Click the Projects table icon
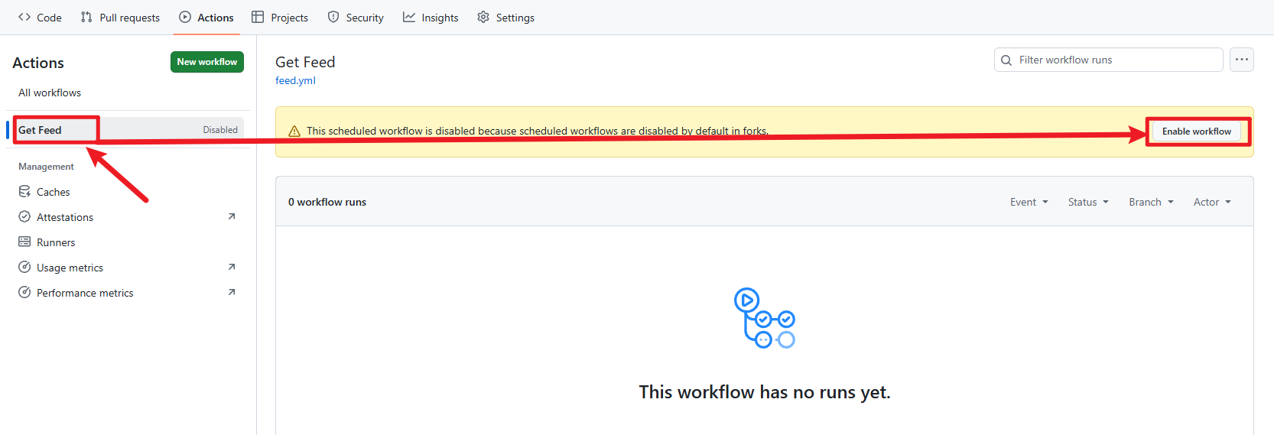 [x=258, y=17]
